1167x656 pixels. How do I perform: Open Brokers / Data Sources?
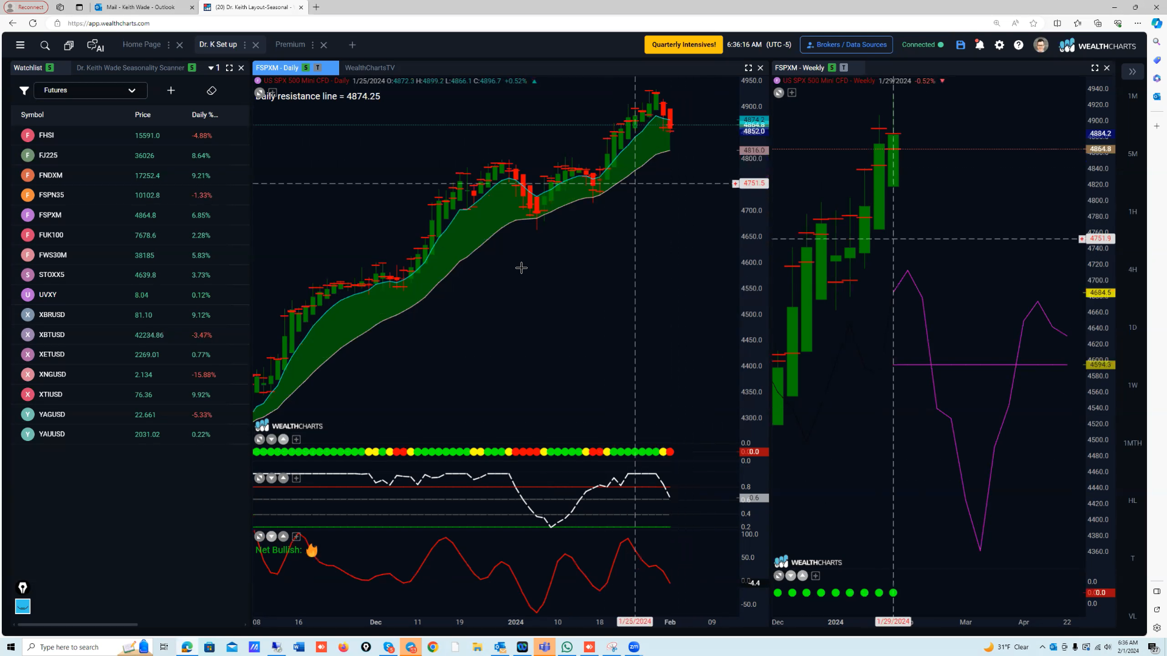point(846,45)
